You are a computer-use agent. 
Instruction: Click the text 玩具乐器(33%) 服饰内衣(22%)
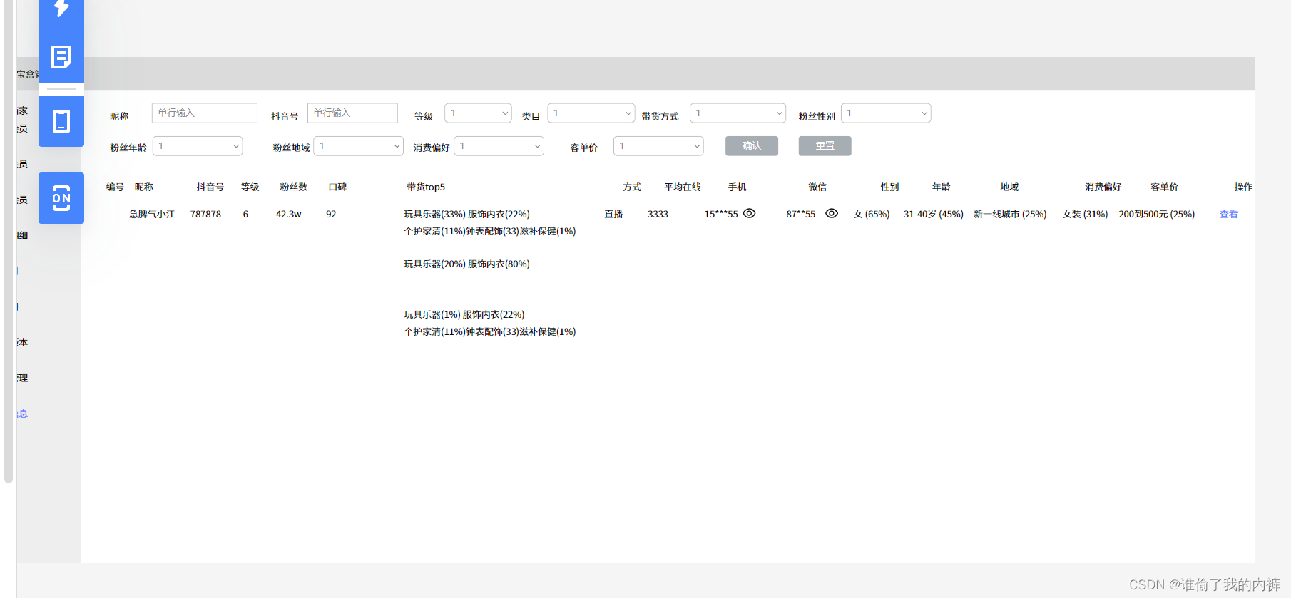pyautogui.click(x=467, y=215)
